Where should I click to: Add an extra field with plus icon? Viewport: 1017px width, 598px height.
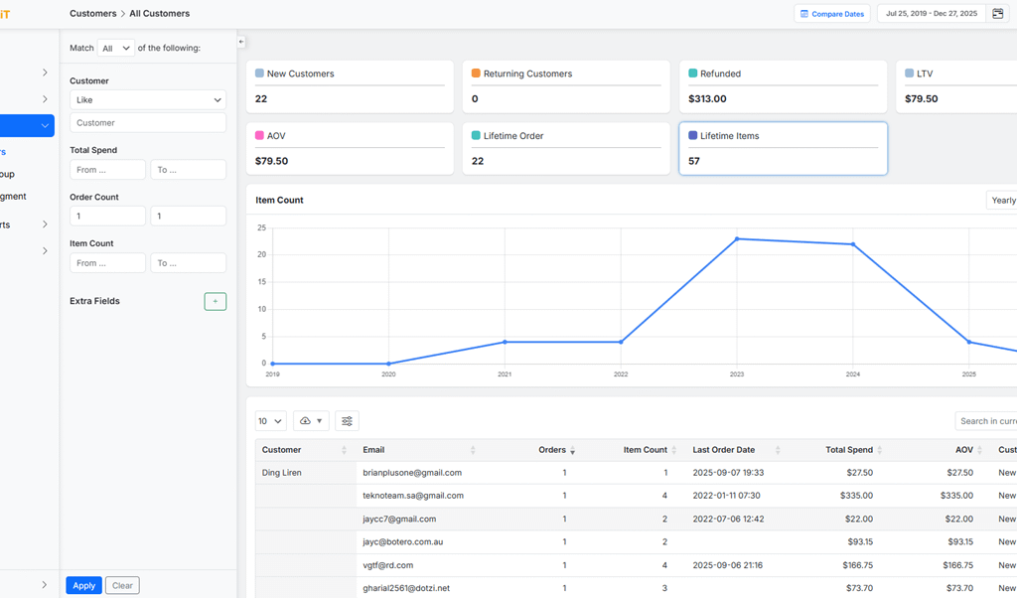(x=215, y=301)
